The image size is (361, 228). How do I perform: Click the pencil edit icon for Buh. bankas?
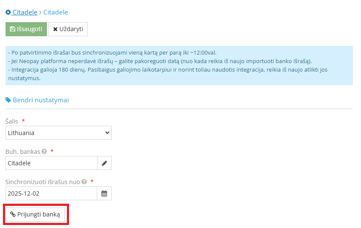pyautogui.click(x=104, y=163)
